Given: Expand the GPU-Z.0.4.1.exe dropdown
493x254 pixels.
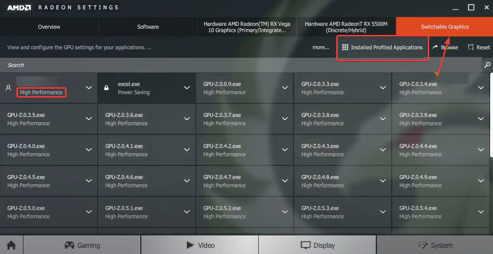Looking at the screenshot, I should [x=187, y=150].
